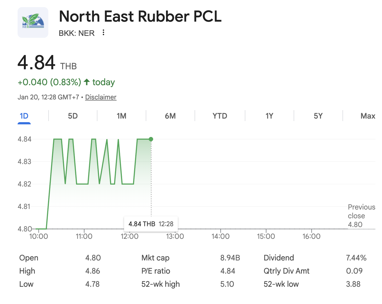Image resolution: width=382 pixels, height=304 pixels.
Task: Click the green up arrow beside today
Action: [87, 82]
